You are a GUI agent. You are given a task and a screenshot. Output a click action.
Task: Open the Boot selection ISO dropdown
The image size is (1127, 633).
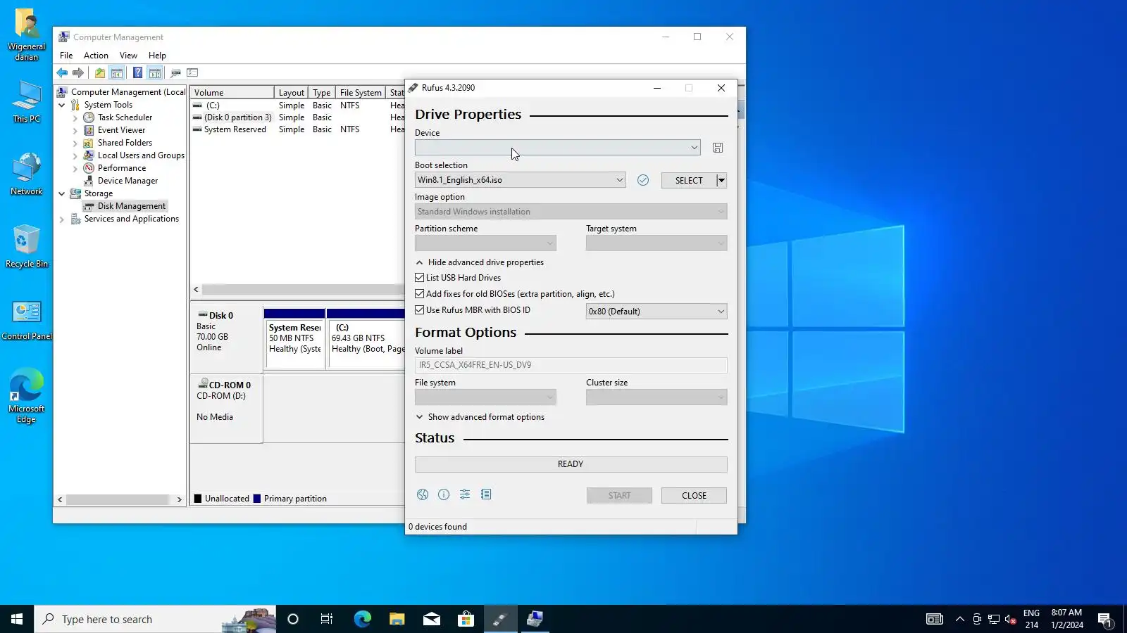click(x=520, y=180)
